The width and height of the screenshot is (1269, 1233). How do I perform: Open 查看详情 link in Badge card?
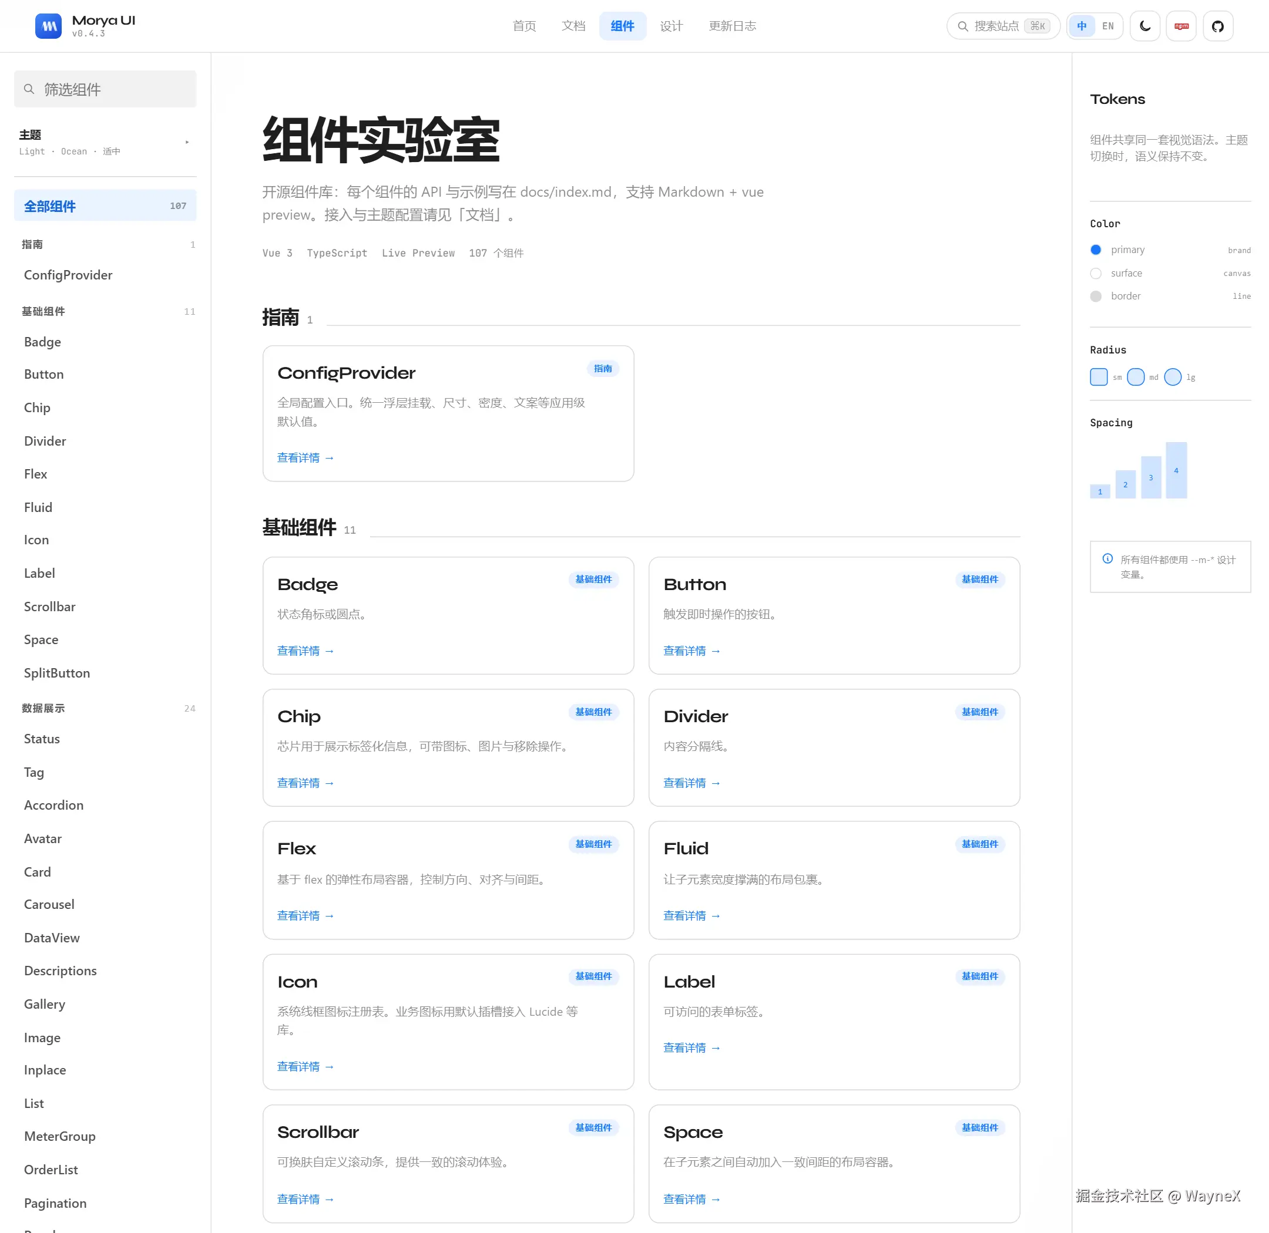click(305, 651)
